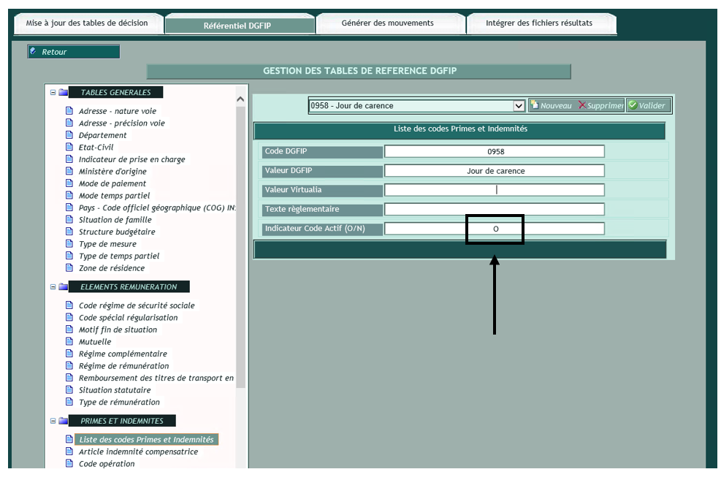Click the document icon beside Département
Image resolution: width=721 pixels, height=480 pixels.
coord(70,135)
